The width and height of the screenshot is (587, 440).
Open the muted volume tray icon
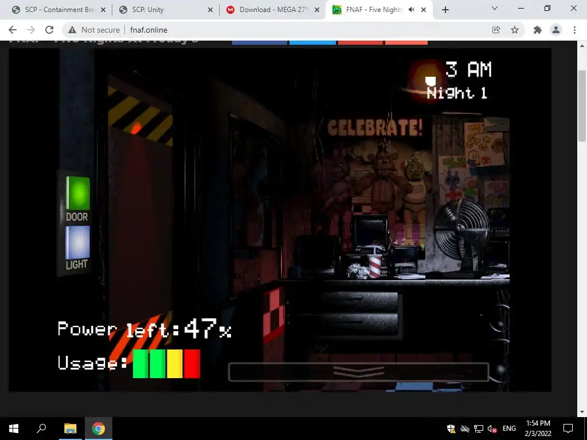[492, 429]
